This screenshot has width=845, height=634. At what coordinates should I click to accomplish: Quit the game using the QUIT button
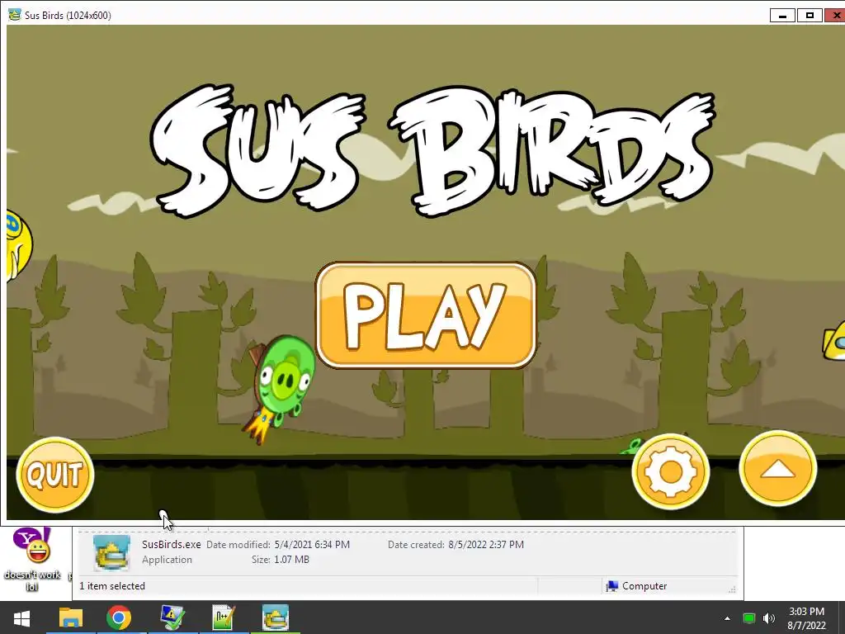(x=55, y=475)
